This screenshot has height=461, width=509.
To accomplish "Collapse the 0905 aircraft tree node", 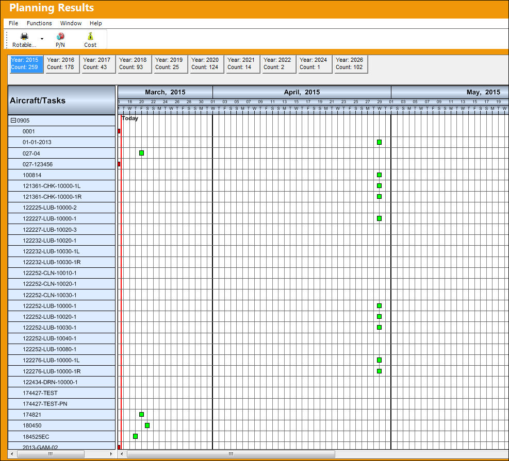I will tap(13, 121).
